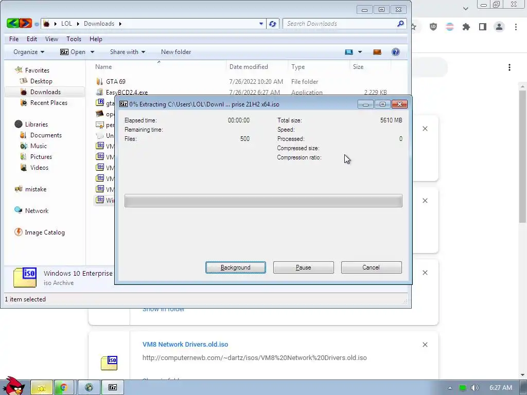527x395 pixels.
Task: Select Image Catalog in navigation pane
Action: [x=44, y=232]
